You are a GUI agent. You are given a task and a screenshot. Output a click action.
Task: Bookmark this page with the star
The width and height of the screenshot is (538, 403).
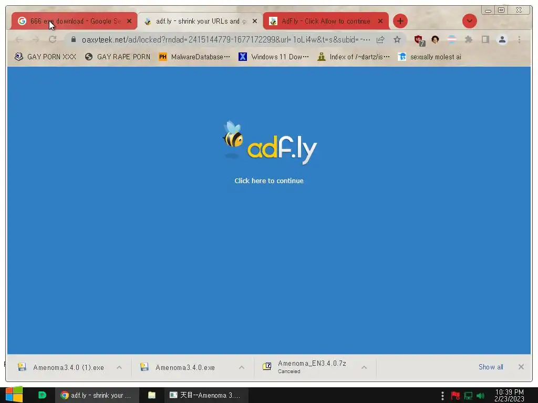pos(397,40)
